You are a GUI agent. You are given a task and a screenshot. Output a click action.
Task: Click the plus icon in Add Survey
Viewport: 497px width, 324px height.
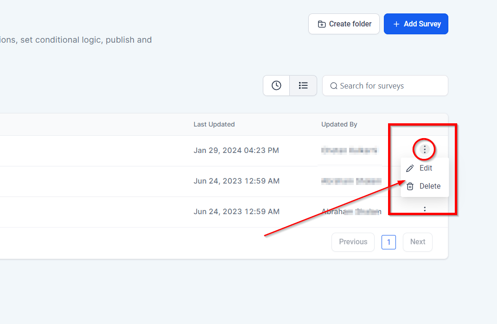tap(396, 24)
